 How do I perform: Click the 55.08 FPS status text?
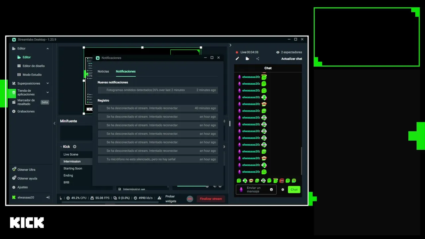pos(102,198)
